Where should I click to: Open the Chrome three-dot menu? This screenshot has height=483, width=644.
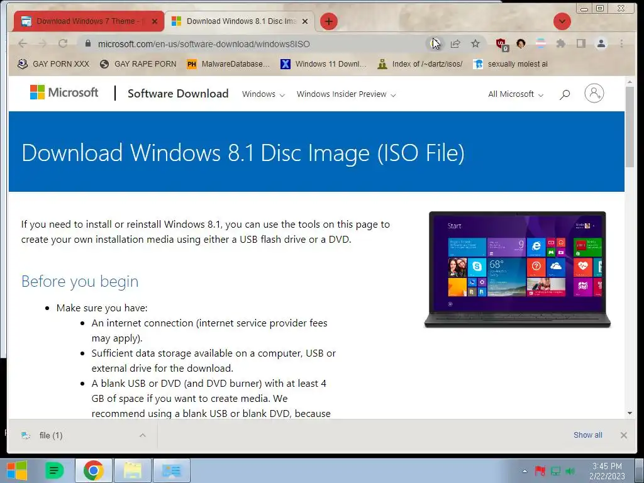[x=621, y=43]
